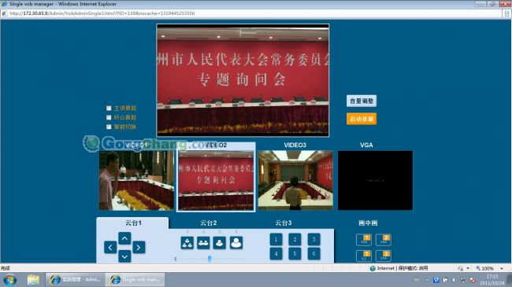The height and width of the screenshot is (287, 512).
Task: Recall camera preset position 5
Action: [295, 254]
